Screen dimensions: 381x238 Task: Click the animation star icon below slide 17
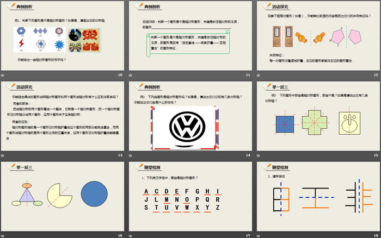pyautogui.click(x=131, y=236)
